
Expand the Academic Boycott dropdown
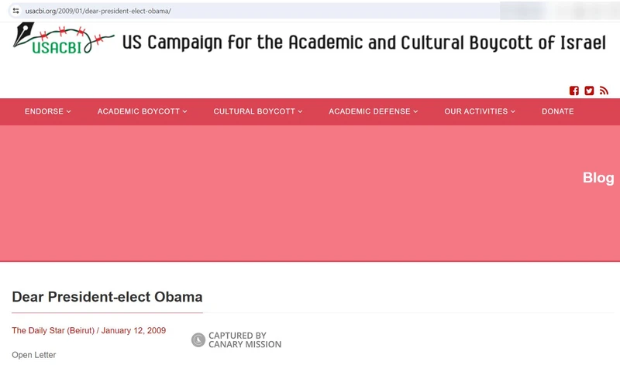tap(143, 111)
